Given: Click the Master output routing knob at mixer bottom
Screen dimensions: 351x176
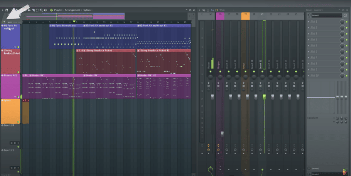Looking at the screenshot, I should tap(210, 170).
